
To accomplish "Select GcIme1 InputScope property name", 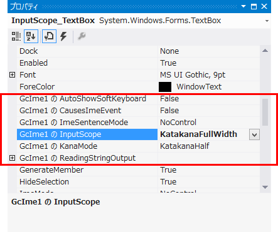I will point(60,134).
